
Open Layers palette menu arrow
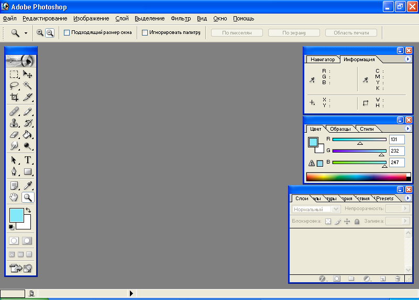[x=407, y=198]
